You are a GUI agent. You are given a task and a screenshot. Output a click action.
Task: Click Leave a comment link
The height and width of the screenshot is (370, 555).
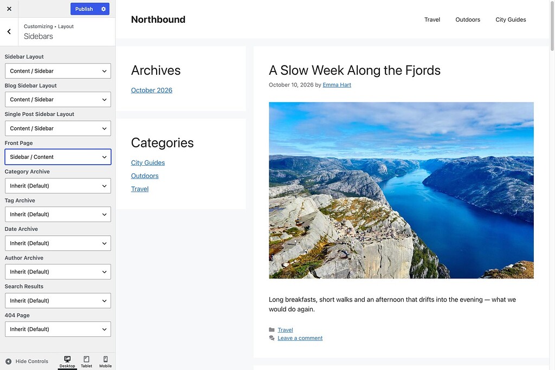300,338
